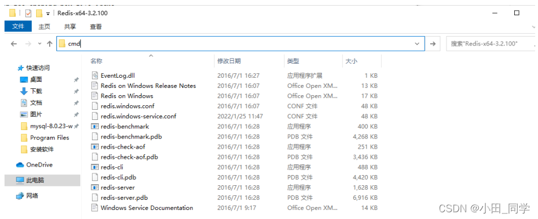Click the Forward navigation arrow
The width and height of the screenshot is (538, 219).
coord(29,44)
